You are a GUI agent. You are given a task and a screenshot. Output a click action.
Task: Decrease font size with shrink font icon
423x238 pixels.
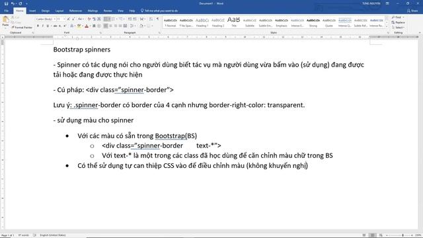[73, 19]
